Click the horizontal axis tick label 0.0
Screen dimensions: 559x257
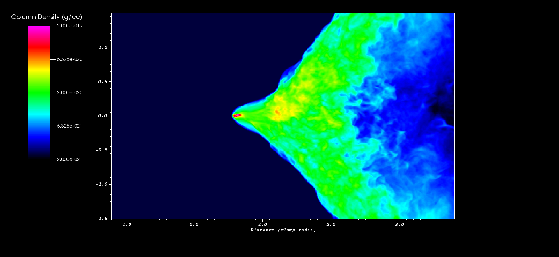pos(194,225)
